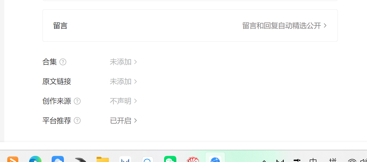Switch to active globe browser icon

tap(215, 158)
